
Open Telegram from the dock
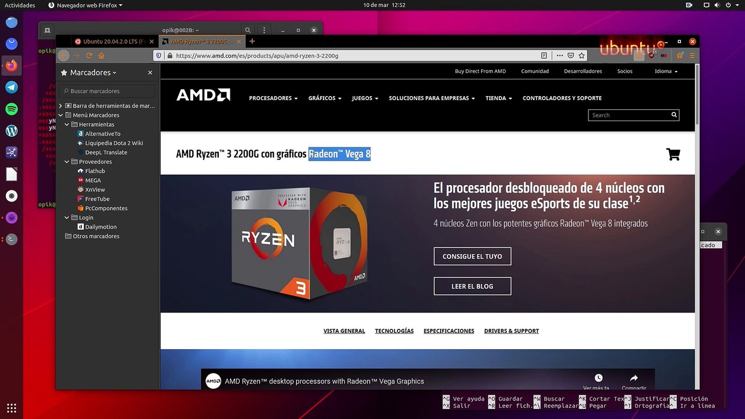pyautogui.click(x=12, y=87)
